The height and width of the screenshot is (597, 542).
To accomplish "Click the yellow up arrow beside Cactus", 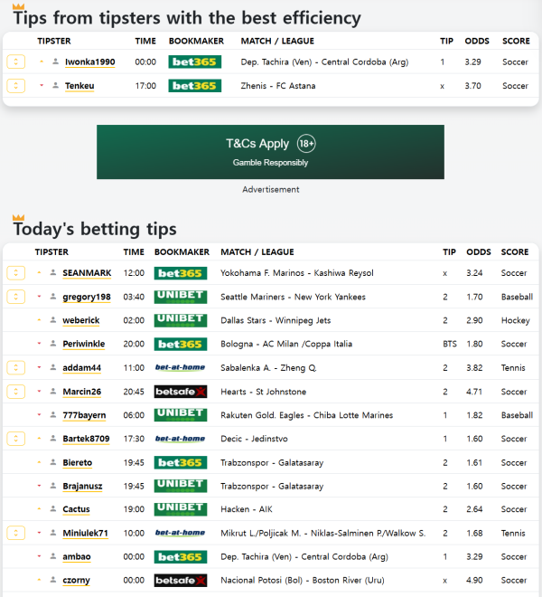I will 41,509.
